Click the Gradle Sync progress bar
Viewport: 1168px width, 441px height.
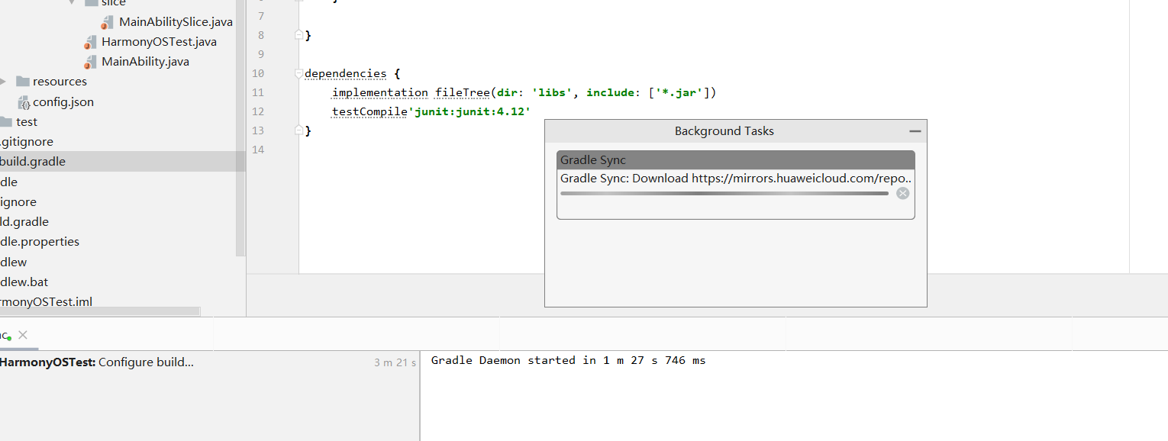pyautogui.click(x=724, y=194)
